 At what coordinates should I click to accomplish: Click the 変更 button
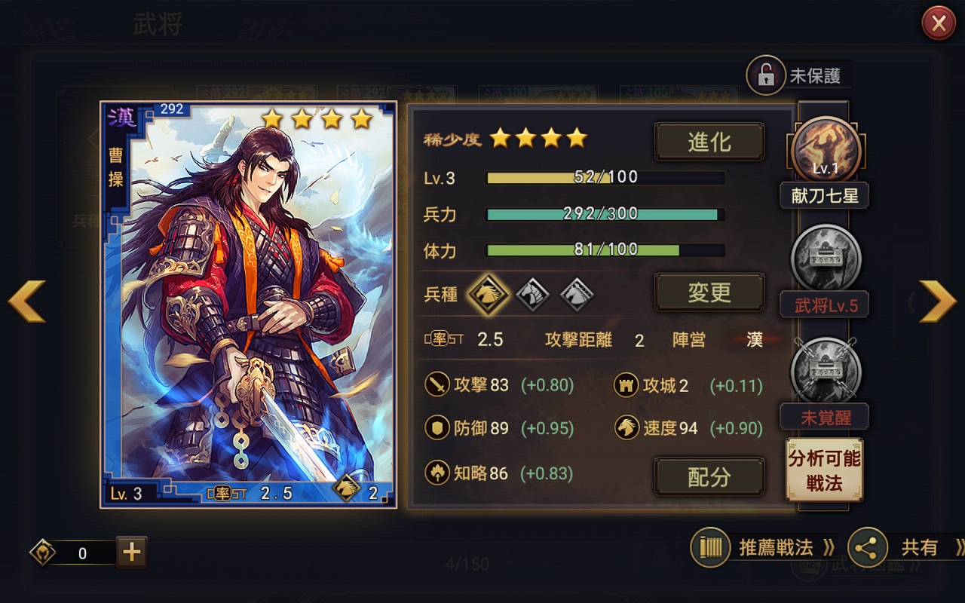click(x=709, y=292)
